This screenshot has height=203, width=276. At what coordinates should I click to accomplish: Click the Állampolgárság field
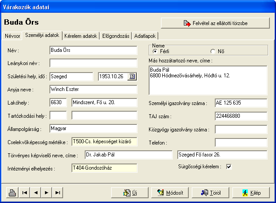pyautogui.click(x=93, y=128)
